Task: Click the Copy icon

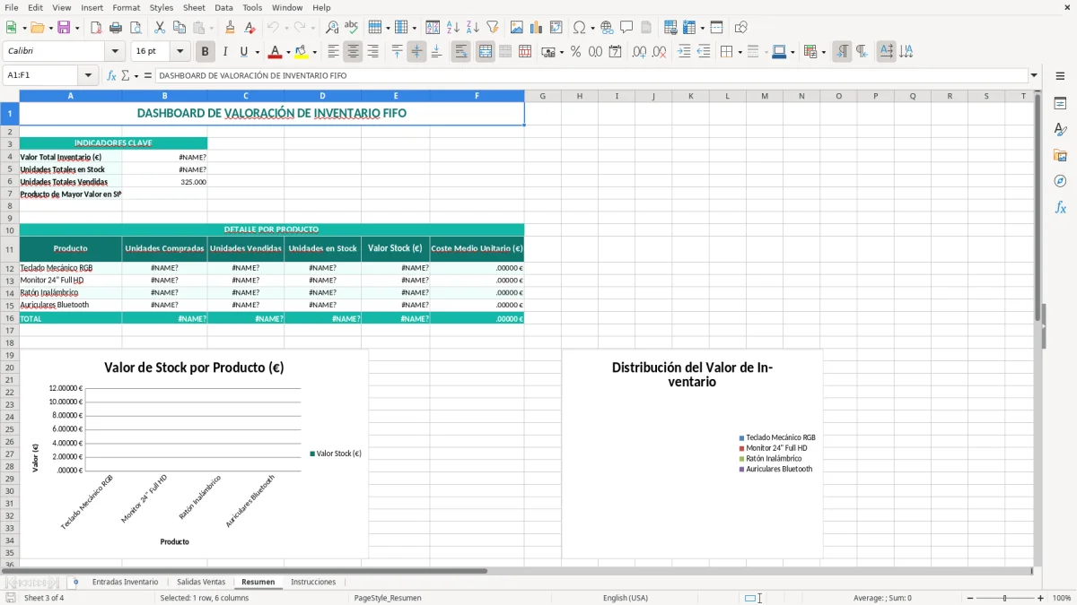Action: 179,28
